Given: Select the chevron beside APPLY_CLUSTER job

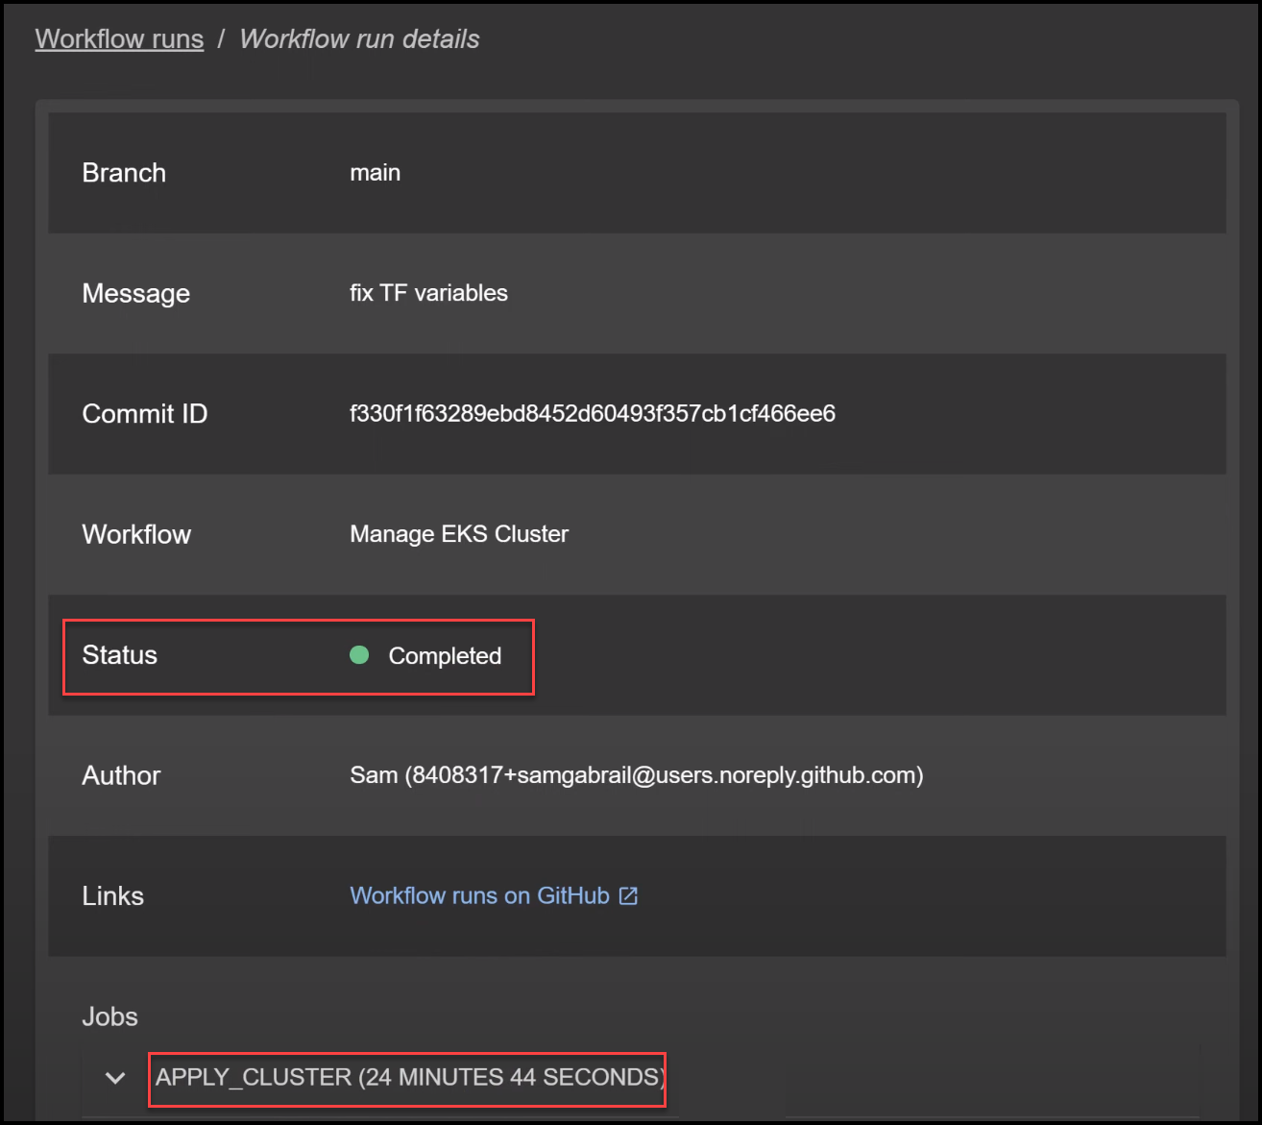Looking at the screenshot, I should pos(114,1078).
